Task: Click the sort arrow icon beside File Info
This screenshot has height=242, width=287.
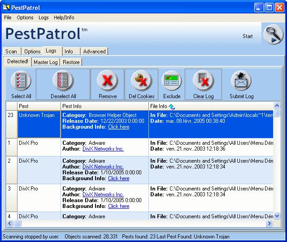Action: tap(172, 107)
